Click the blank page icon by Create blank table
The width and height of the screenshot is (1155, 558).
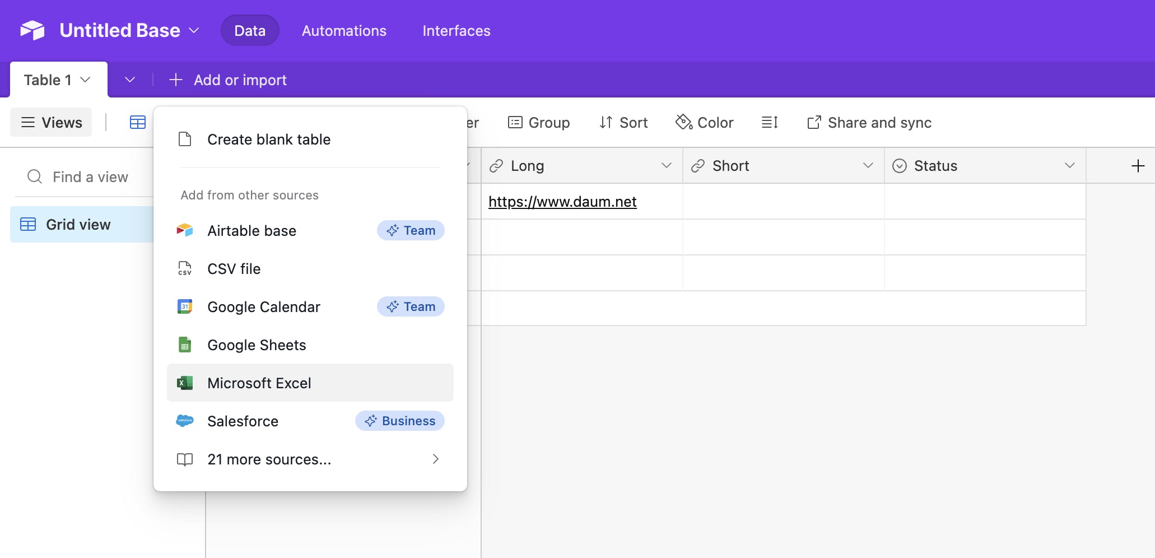185,139
